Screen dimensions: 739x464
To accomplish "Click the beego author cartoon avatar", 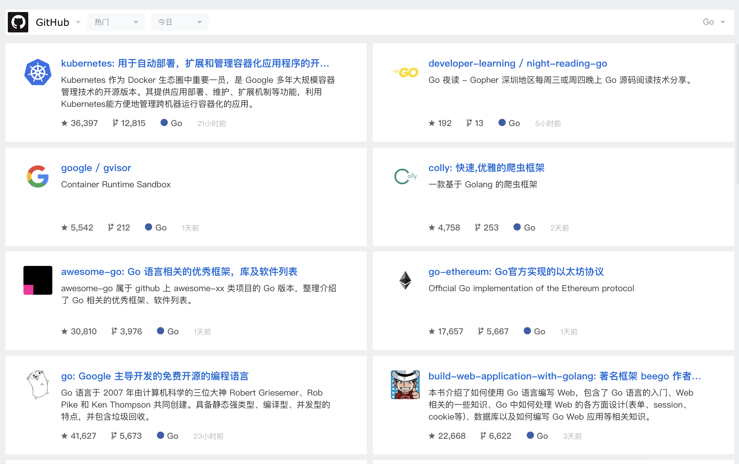I will point(405,384).
